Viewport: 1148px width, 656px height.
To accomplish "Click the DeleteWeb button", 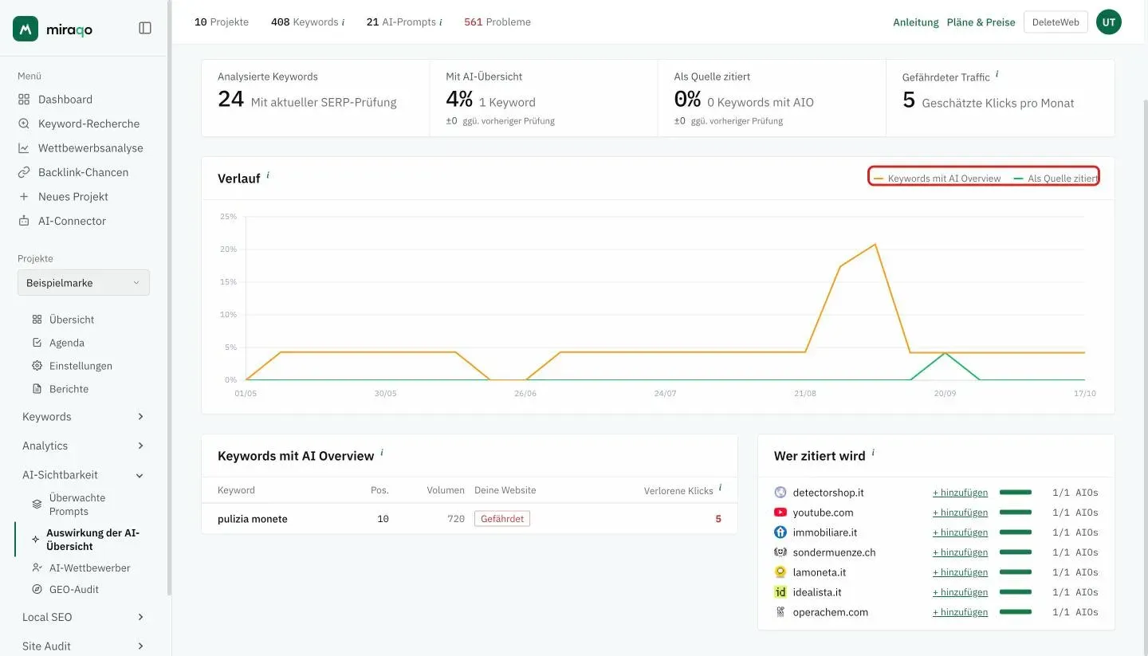I will 1056,22.
